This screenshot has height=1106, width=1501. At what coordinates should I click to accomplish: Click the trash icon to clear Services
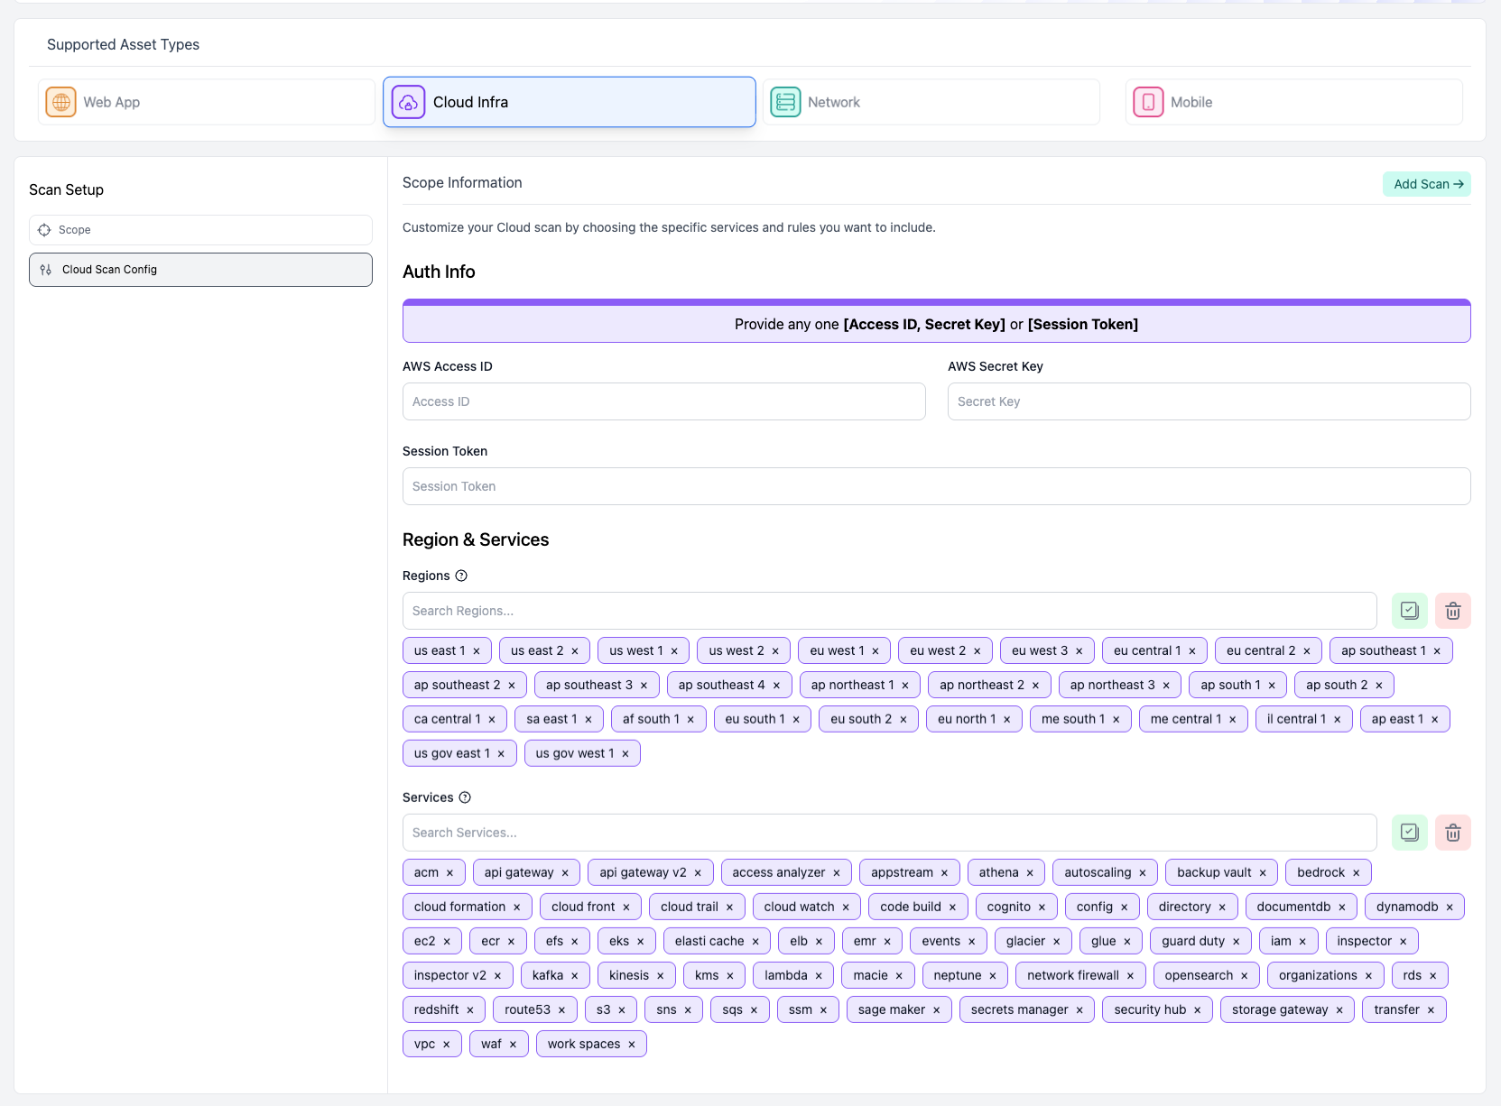pyautogui.click(x=1452, y=833)
